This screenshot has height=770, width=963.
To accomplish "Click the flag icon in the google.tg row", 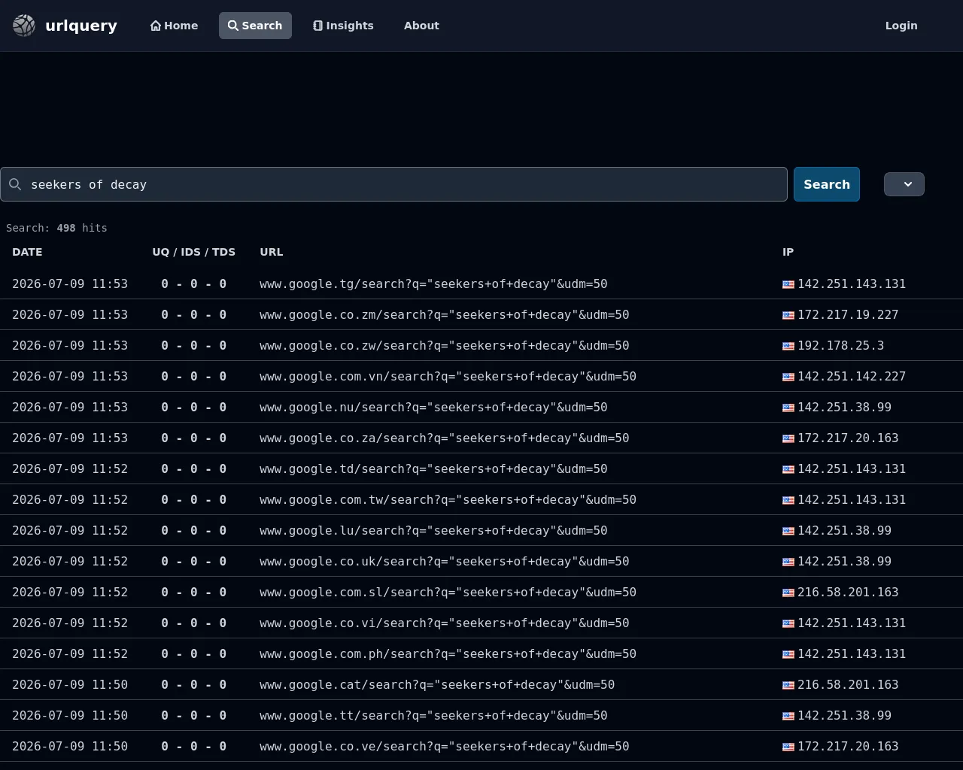I will (x=788, y=284).
